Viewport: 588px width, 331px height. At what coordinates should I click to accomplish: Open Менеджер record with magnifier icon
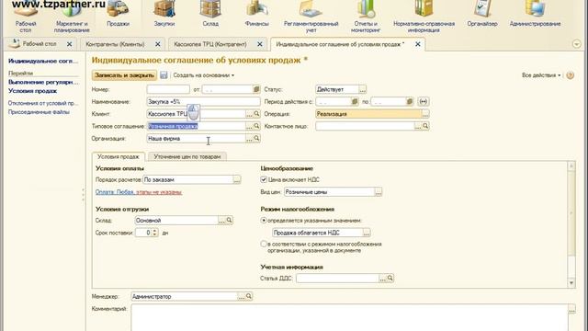pos(249,296)
